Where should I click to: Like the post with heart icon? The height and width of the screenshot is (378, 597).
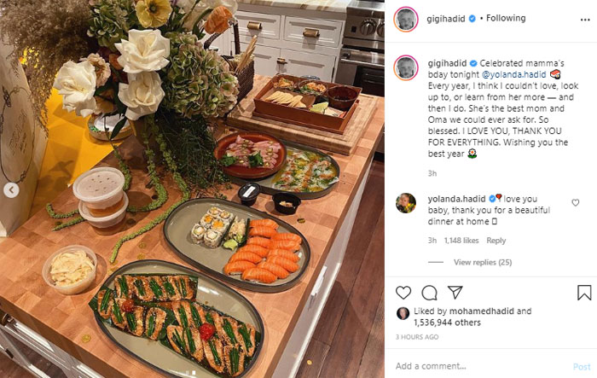[403, 293]
